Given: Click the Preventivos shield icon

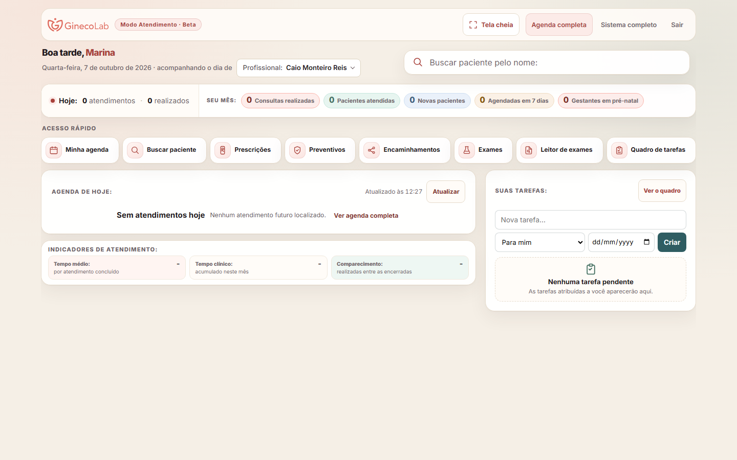Looking at the screenshot, I should (x=297, y=150).
